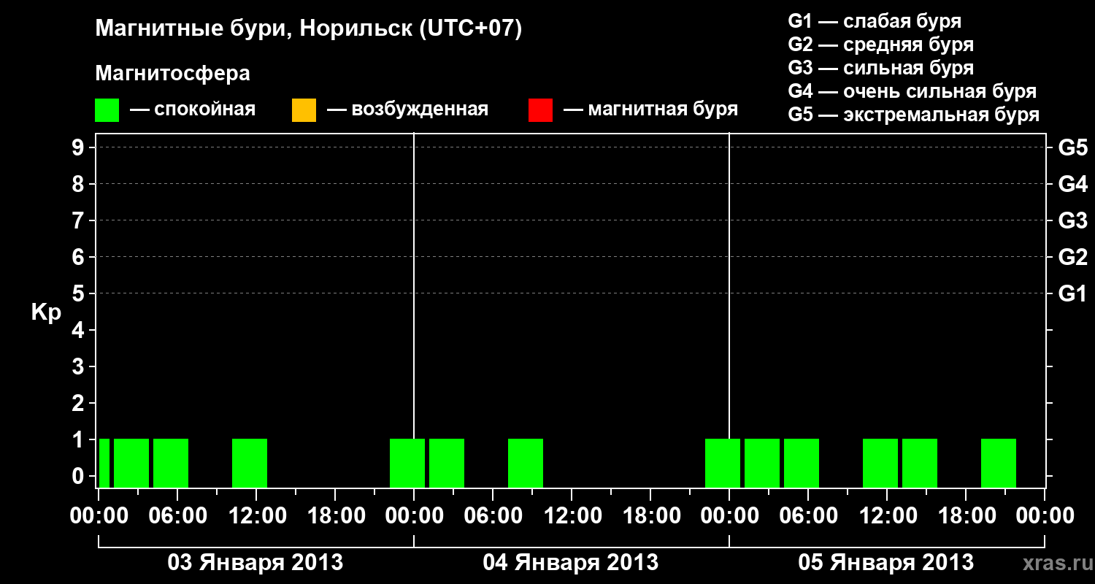Image resolution: width=1095 pixels, height=584 pixels.
Task: Click the right-axis label 'G4'
Action: (x=1073, y=185)
